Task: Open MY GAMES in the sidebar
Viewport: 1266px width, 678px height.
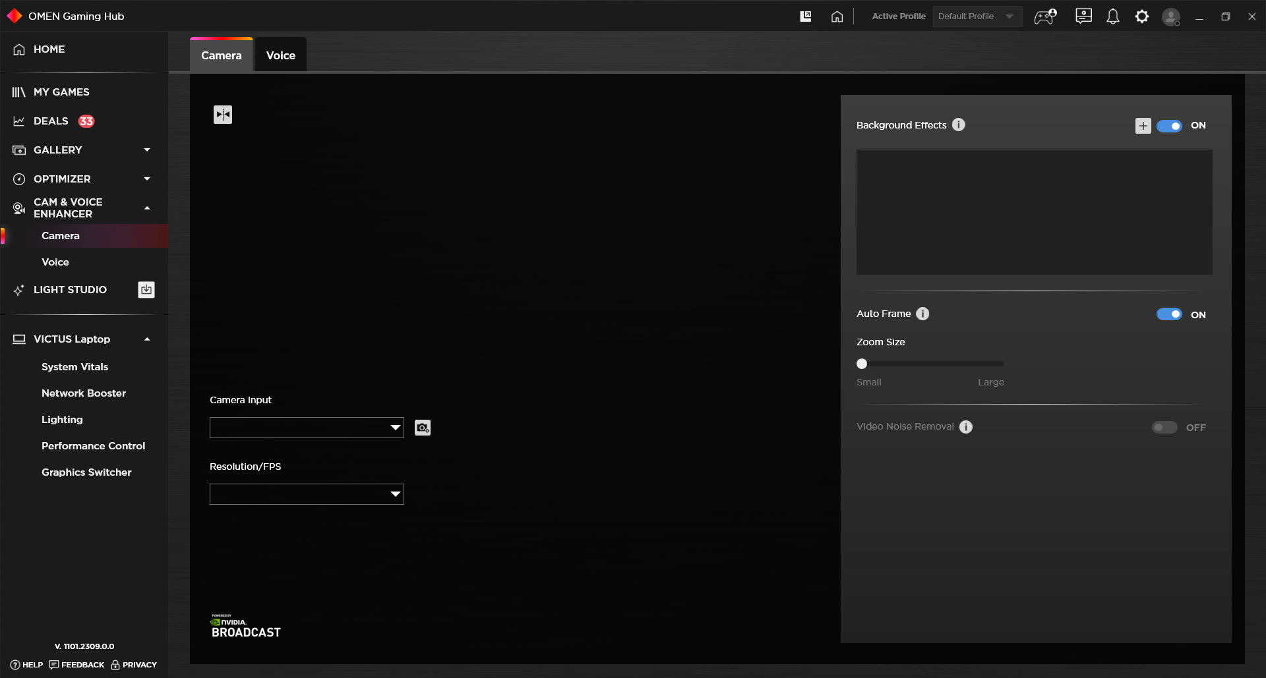Action: click(61, 92)
